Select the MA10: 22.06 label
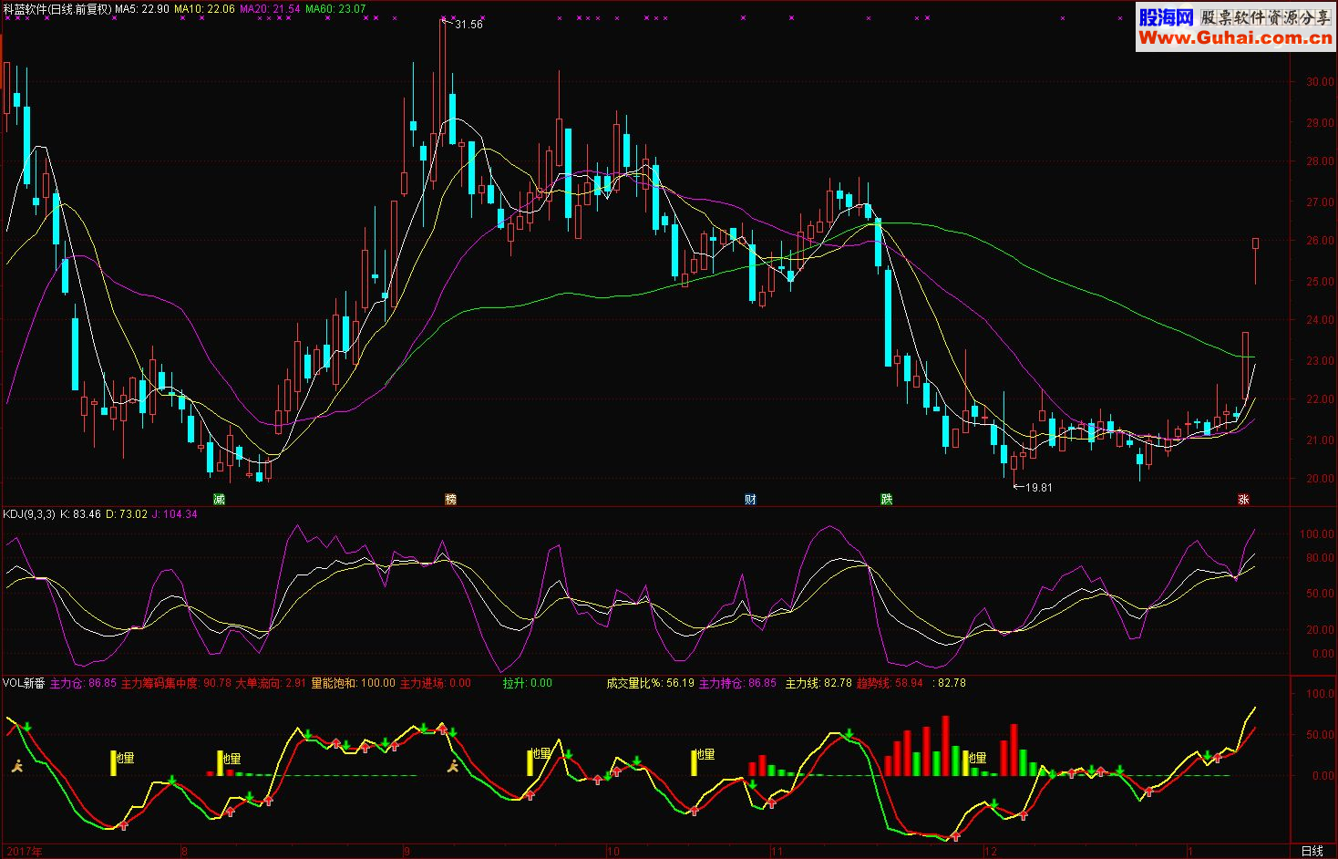1338x859 pixels. click(205, 8)
